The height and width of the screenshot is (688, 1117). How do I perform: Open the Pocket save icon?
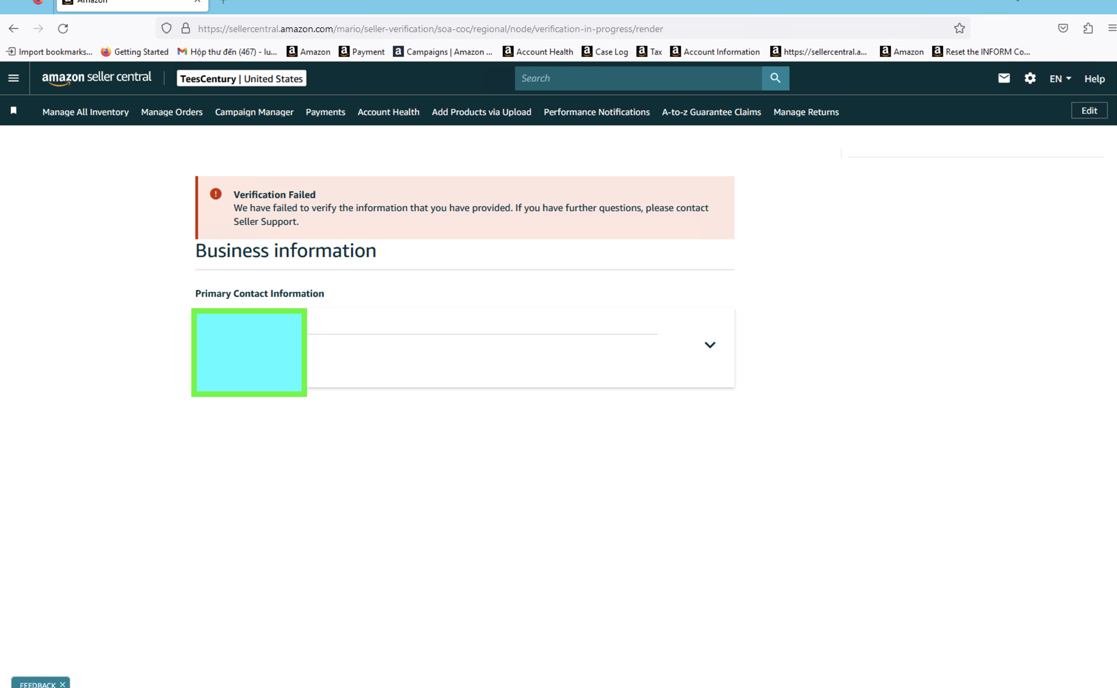point(1063,29)
